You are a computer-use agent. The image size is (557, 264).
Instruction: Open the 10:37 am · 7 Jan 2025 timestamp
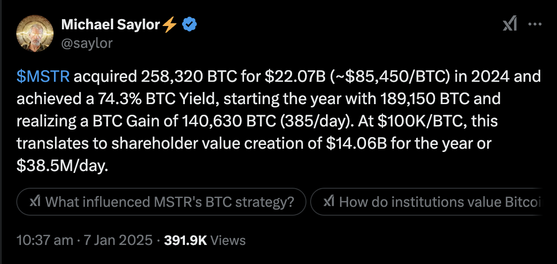pyautogui.click(x=85, y=240)
